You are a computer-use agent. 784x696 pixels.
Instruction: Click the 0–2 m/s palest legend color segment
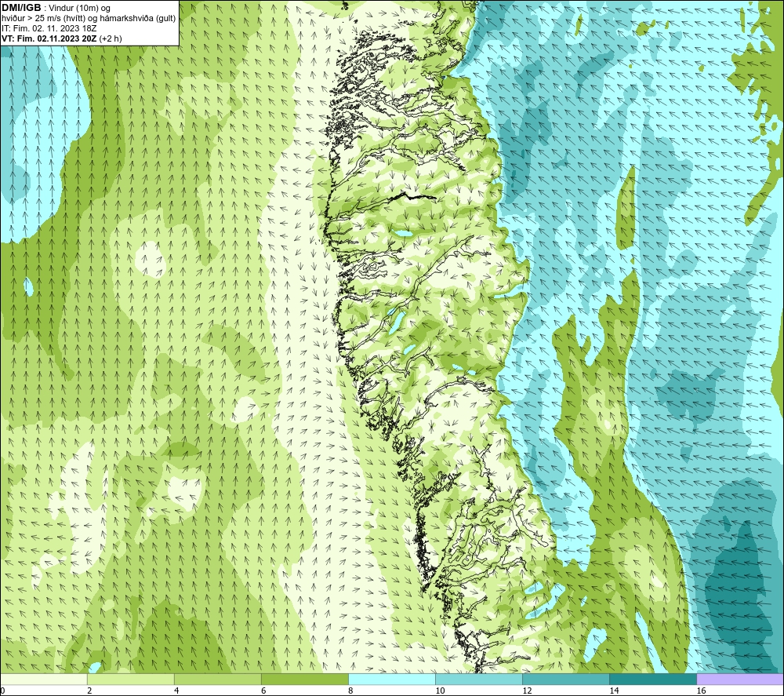pos(44,680)
